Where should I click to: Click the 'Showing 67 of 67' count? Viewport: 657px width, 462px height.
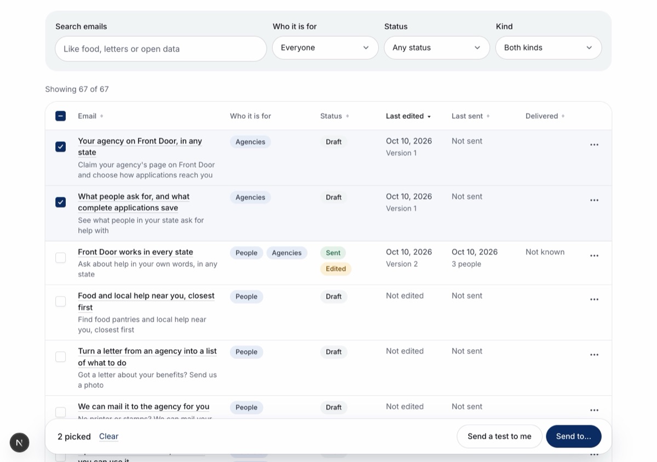pyautogui.click(x=77, y=89)
